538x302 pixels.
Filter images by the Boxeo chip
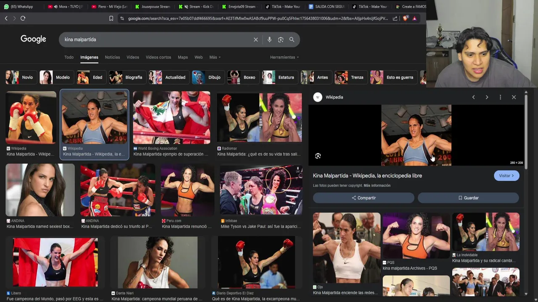point(243,78)
